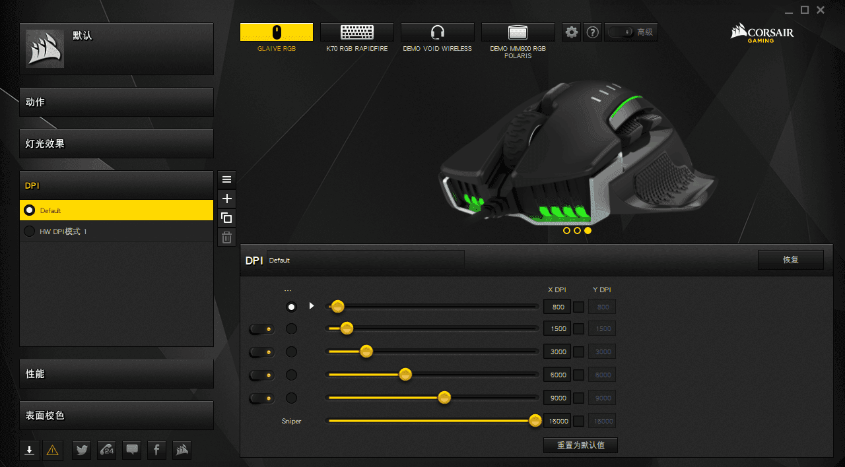This screenshot has width=845, height=467.
Task: Select the 1500 DPI stage radio button
Action: click(291, 328)
